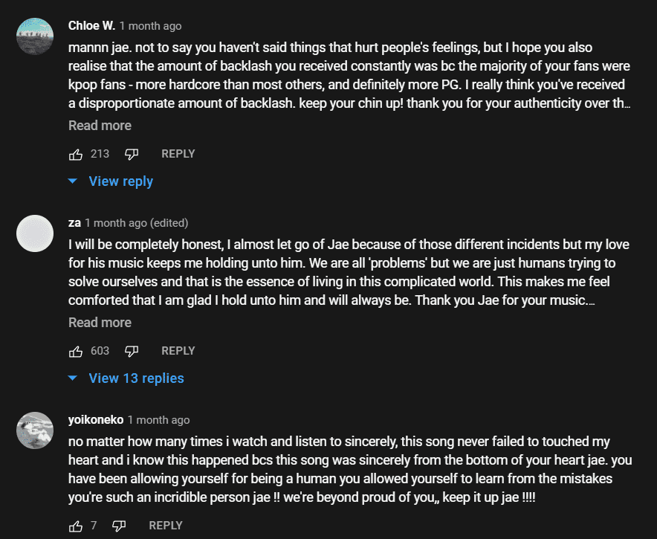Click za's '1 month ago (edited)' timestamp
Image resolution: width=657 pixels, height=539 pixels.
pyautogui.click(x=136, y=223)
